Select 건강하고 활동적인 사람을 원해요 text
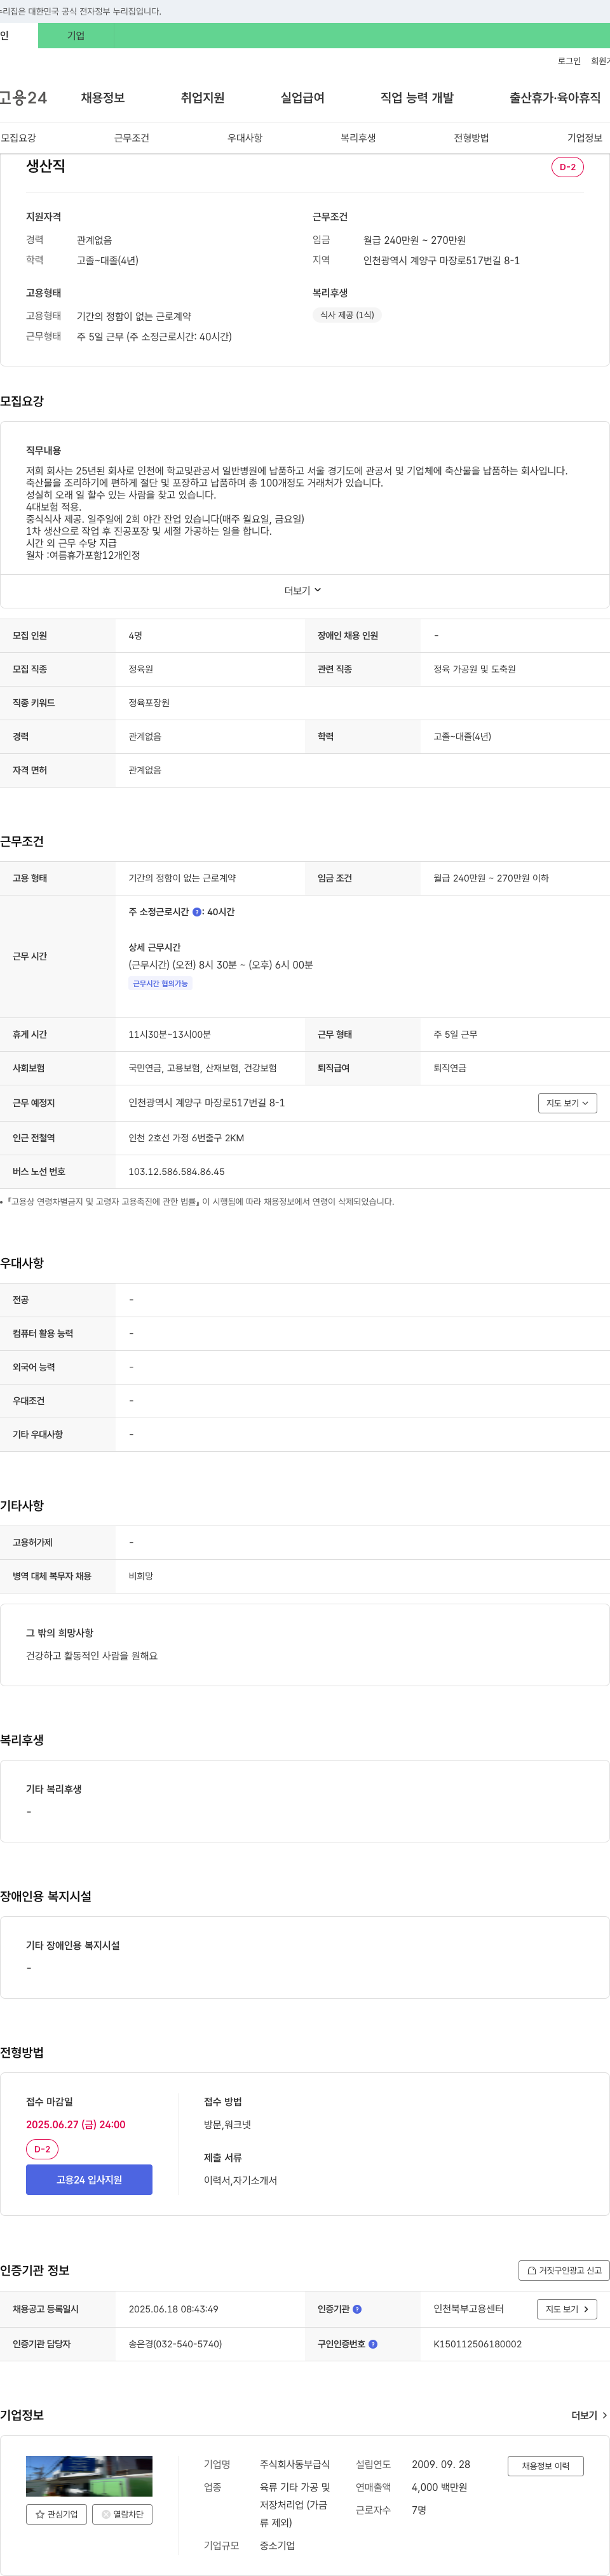 (92, 1656)
